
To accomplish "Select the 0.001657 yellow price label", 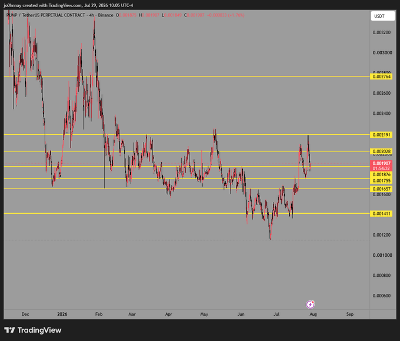I will tap(381, 189).
